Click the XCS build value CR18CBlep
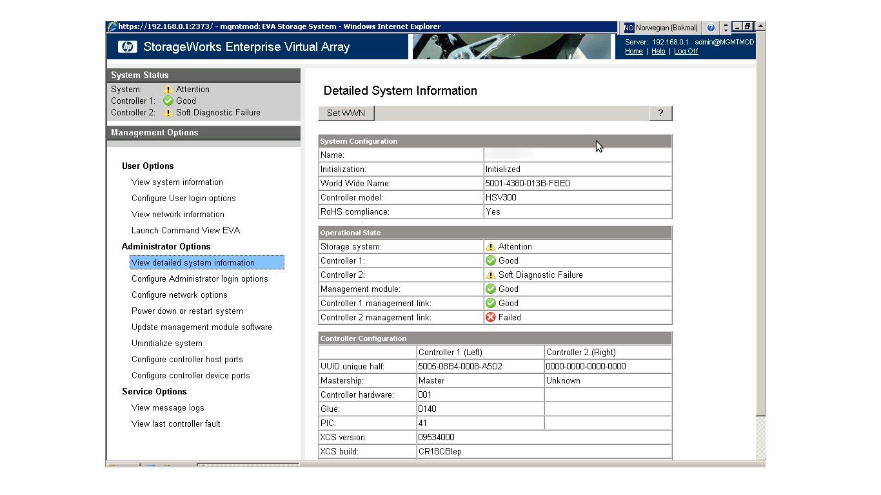Image resolution: width=881 pixels, height=495 pixels. 440,451
